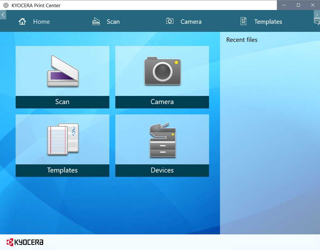Go to Camera tab label in navigation bar

[191, 22]
